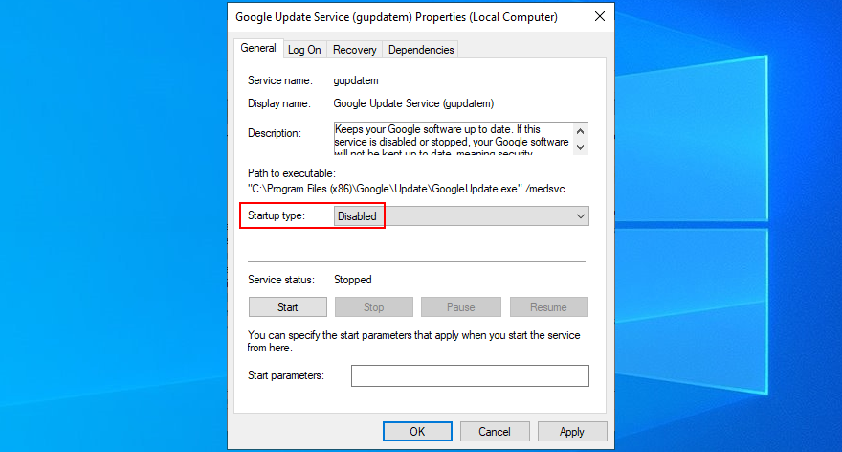Click the 'Display name:' label

(279, 103)
